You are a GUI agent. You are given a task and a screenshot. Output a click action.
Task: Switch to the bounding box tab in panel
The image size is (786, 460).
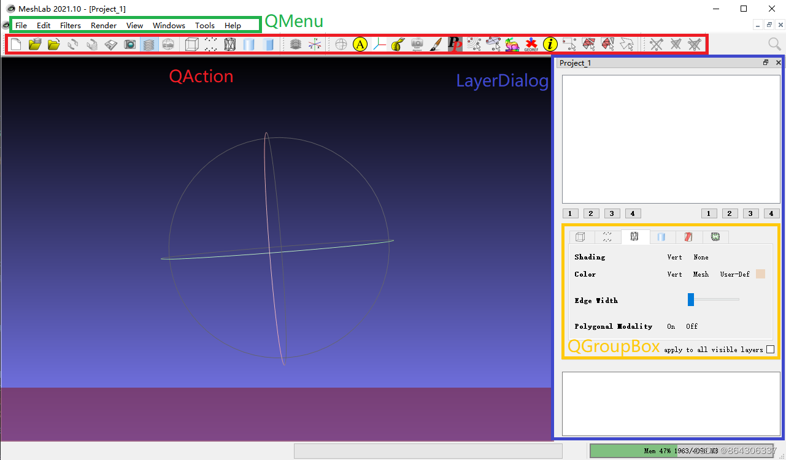580,237
